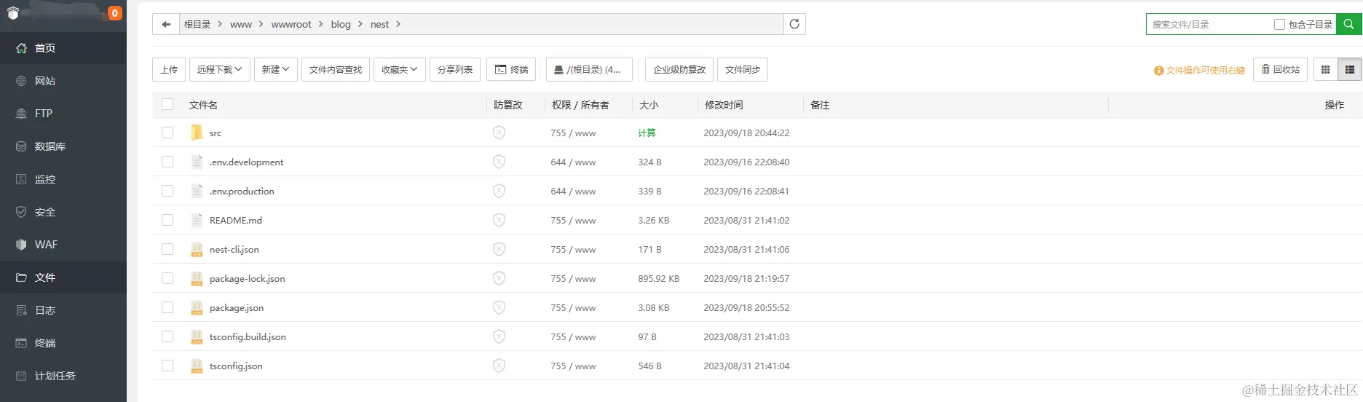Click the green search magnifier button
Screen dimensions: 1363x402
[x=1348, y=24]
